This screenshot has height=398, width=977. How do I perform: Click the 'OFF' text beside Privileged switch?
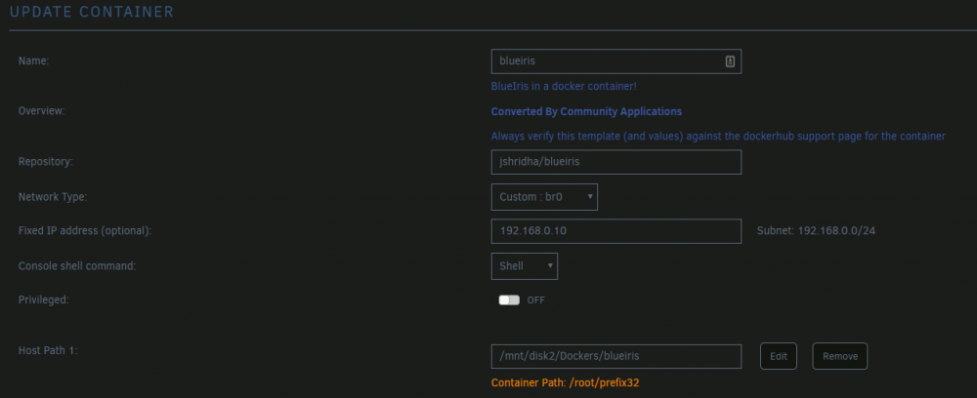[x=535, y=300]
